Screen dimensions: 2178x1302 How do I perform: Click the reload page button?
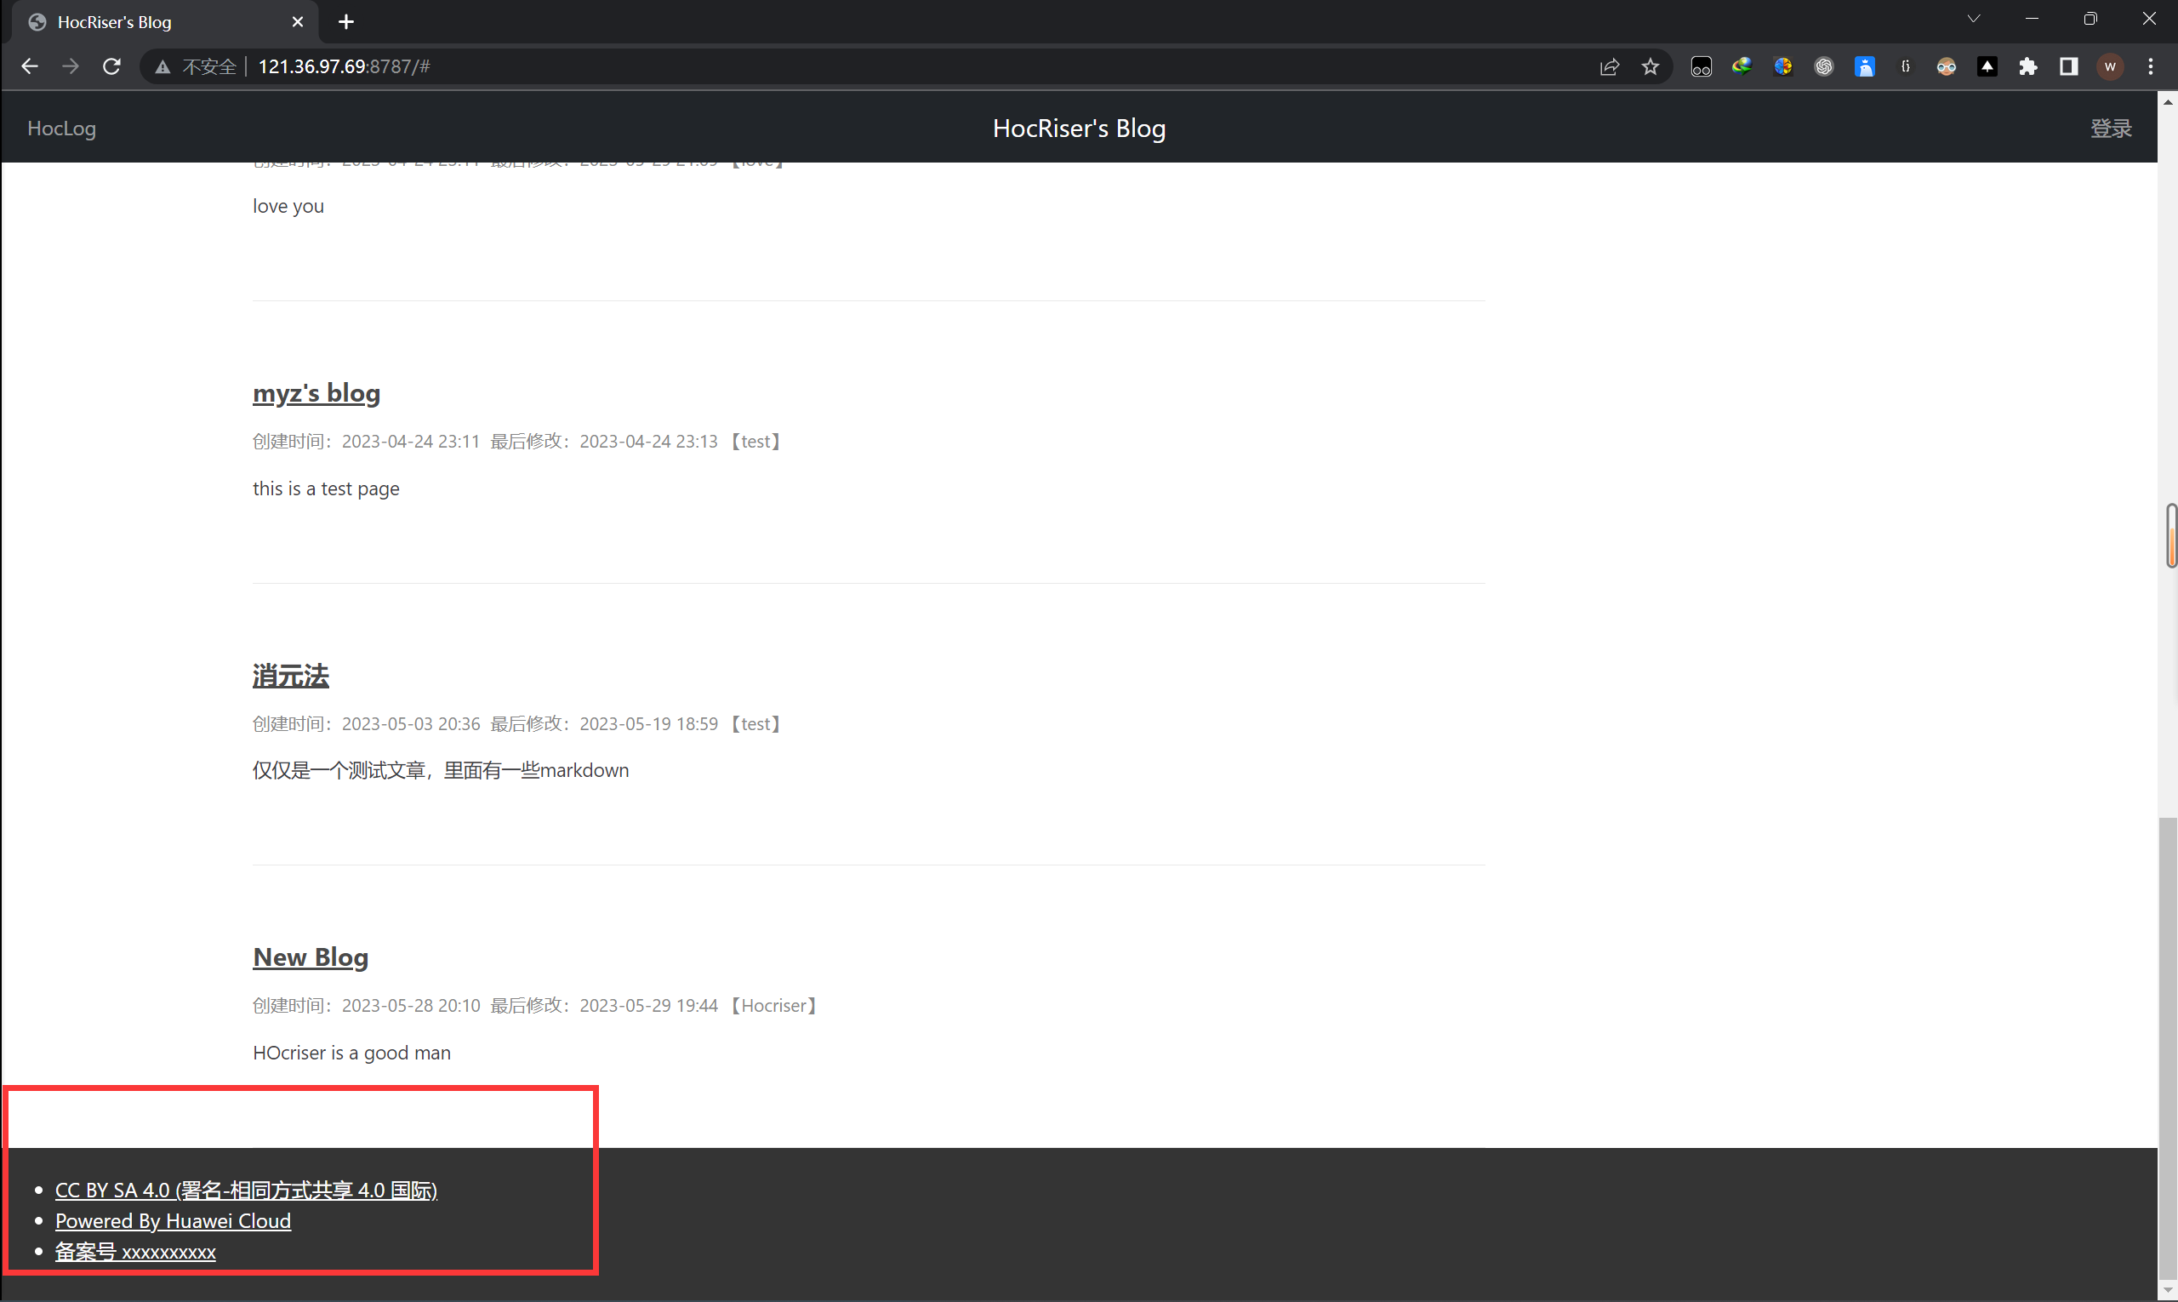111,66
